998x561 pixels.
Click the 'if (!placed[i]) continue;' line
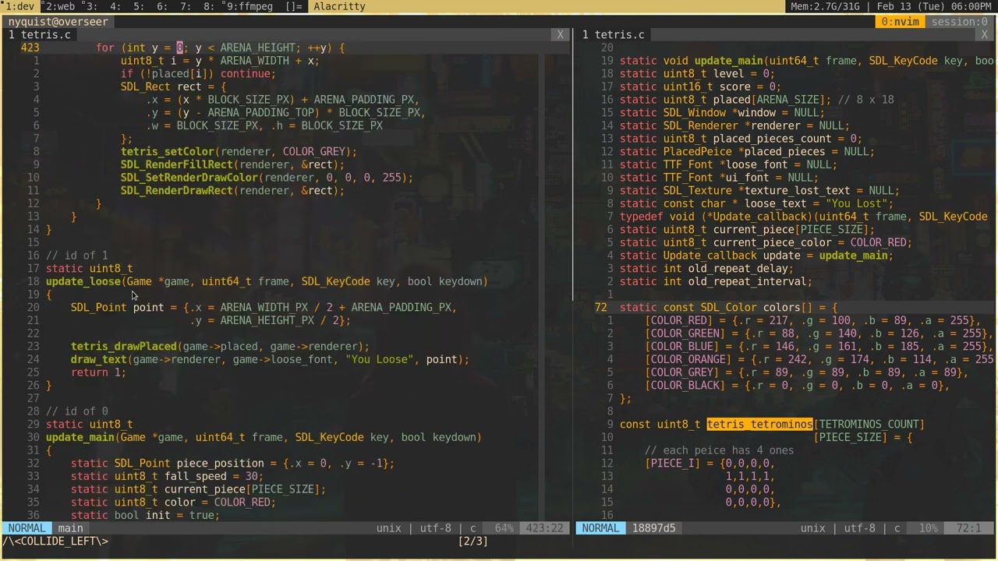tap(198, 73)
